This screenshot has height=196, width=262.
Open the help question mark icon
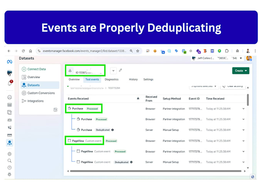click(10, 168)
